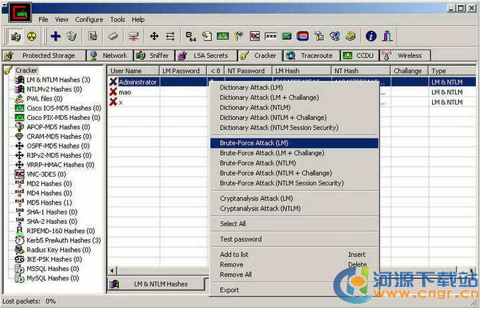
Task: Click the blue plus Add to list icon
Action: pos(55,36)
